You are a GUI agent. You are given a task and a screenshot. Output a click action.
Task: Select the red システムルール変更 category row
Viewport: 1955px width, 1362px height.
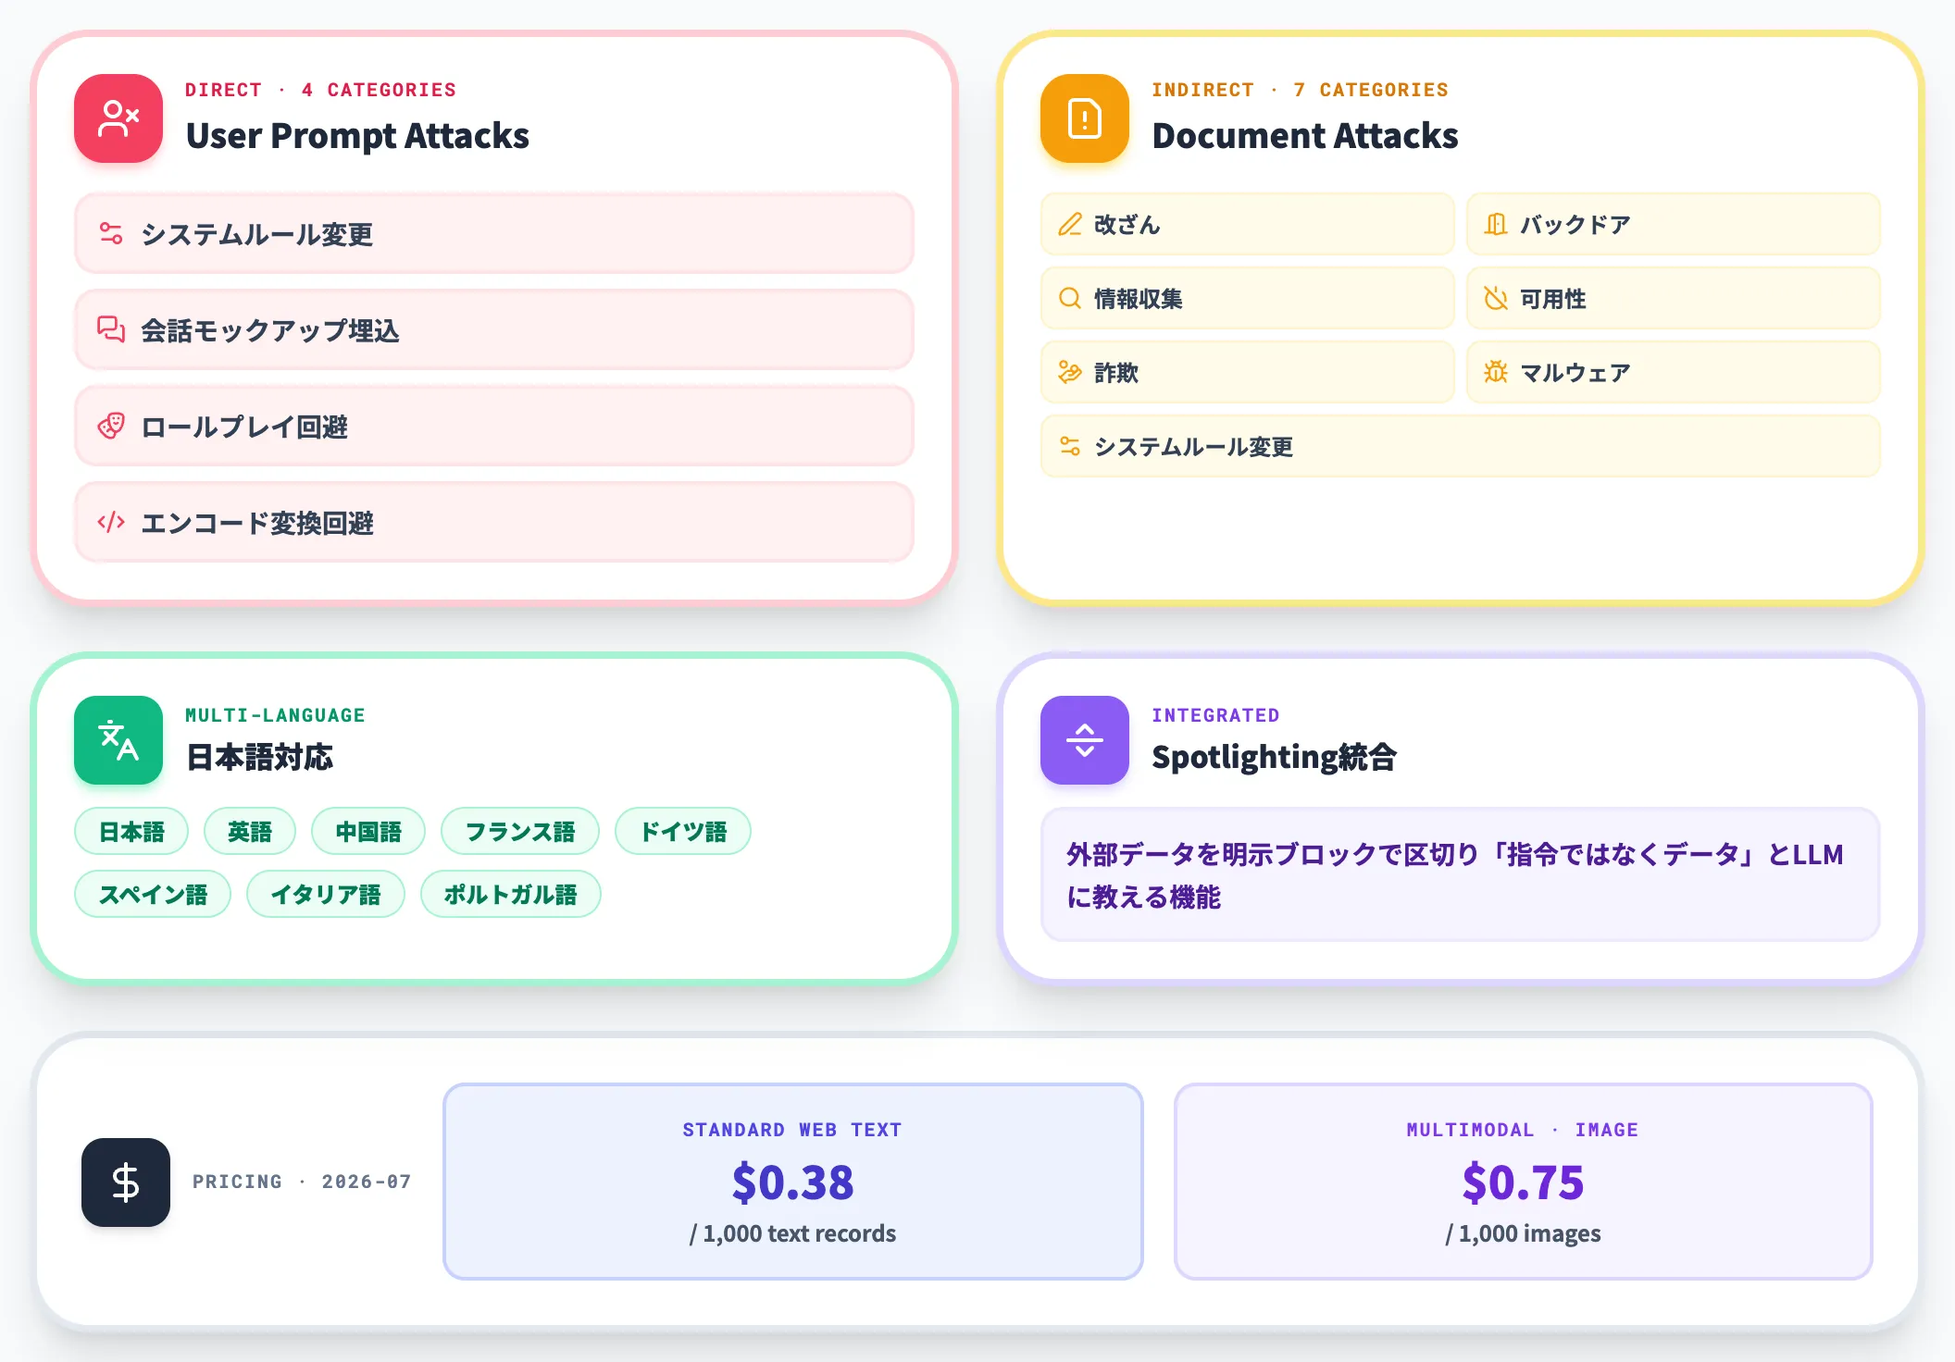click(x=494, y=233)
